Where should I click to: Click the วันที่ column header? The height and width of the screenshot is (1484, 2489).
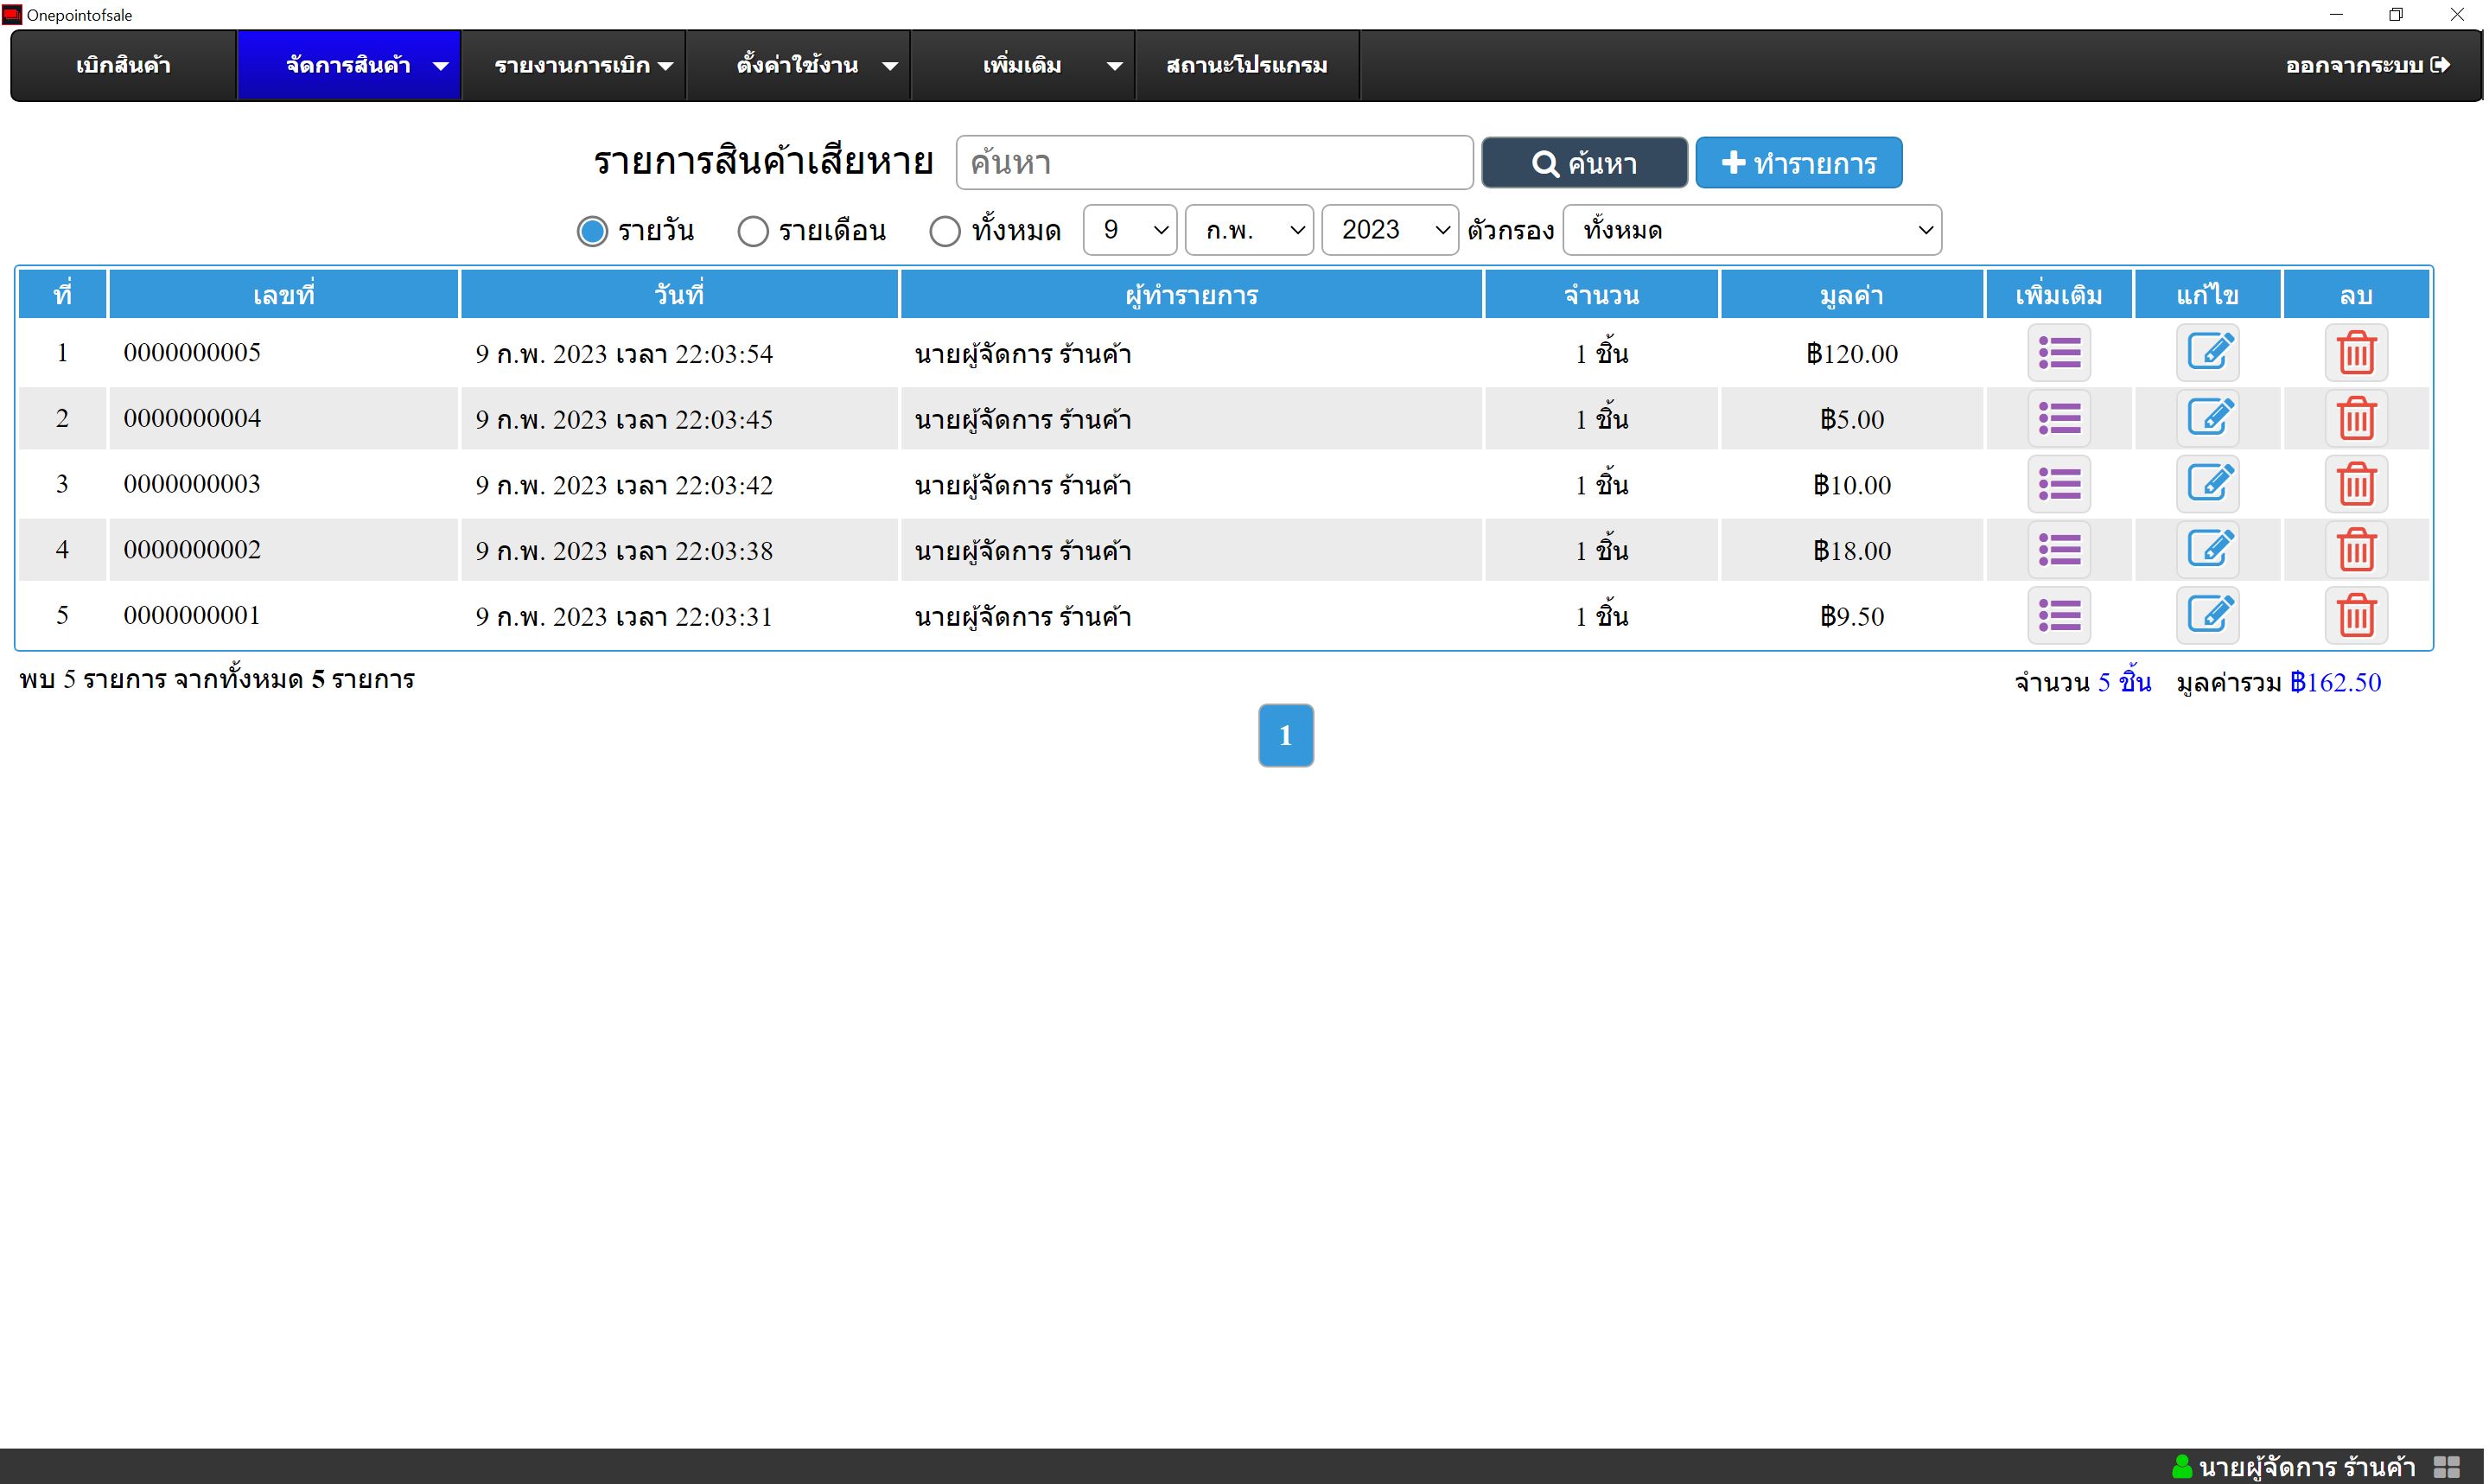678,294
